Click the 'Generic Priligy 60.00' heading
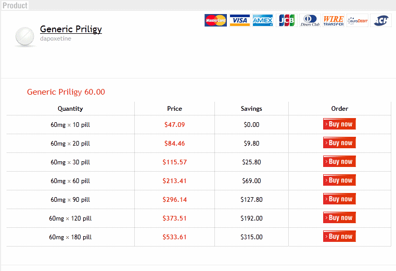Viewport: 396px width, 271px height. pos(66,92)
